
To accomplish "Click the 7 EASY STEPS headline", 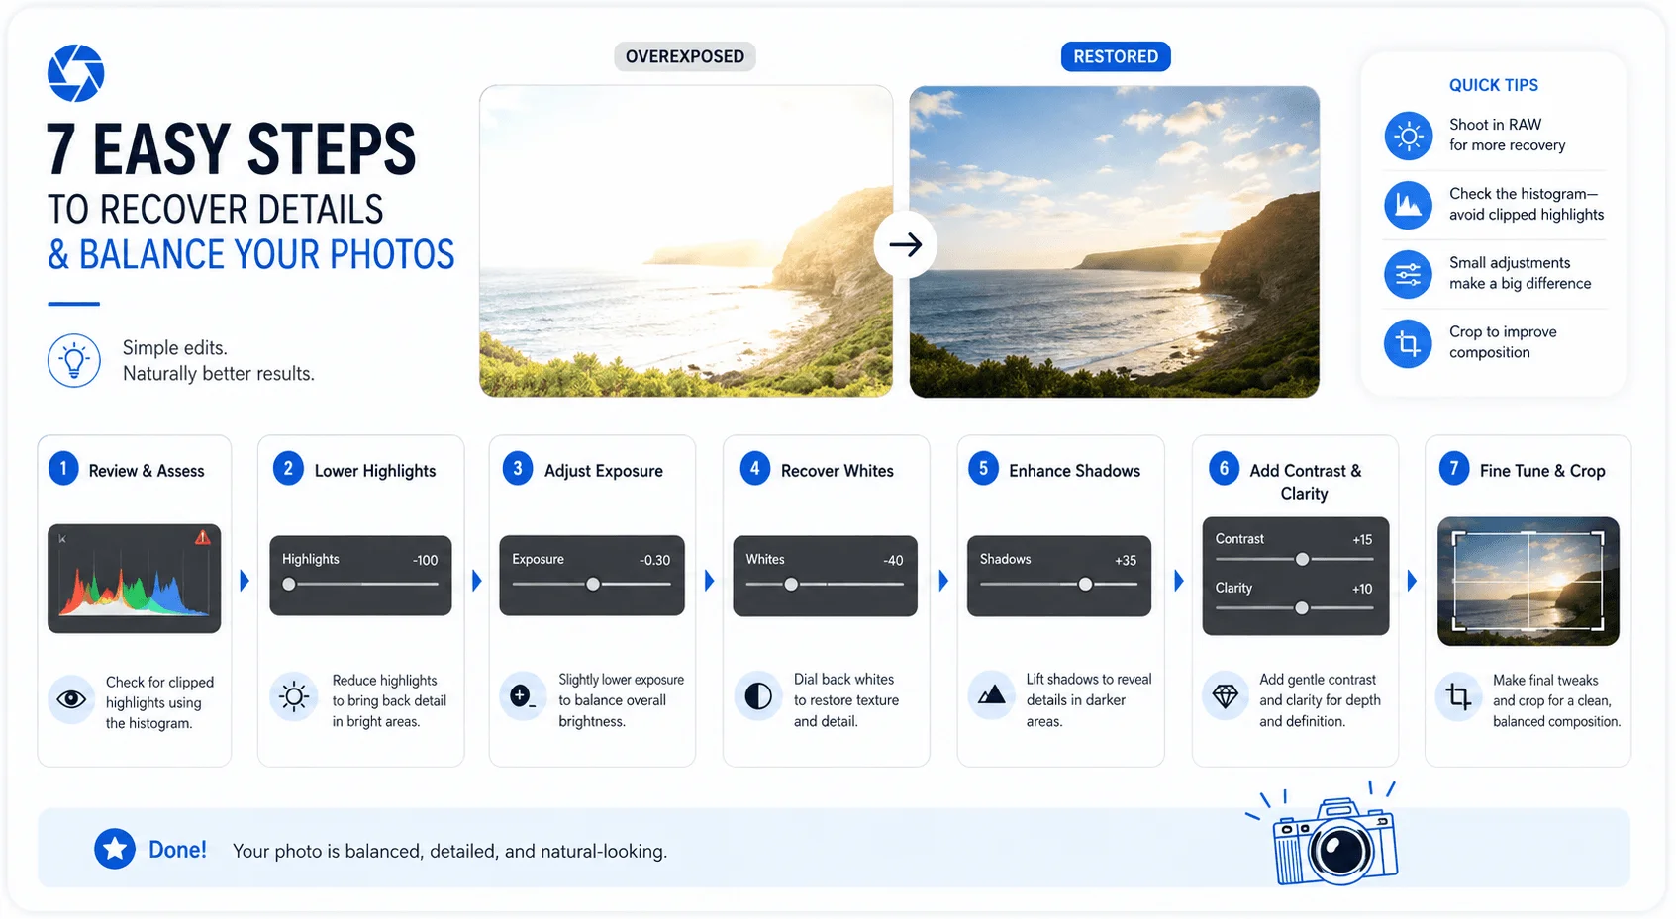I will coord(232,149).
